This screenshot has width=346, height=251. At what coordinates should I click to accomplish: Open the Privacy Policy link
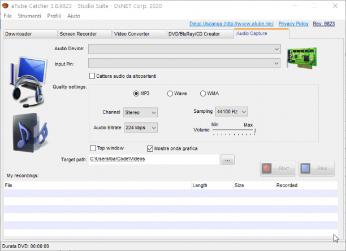click(x=293, y=24)
